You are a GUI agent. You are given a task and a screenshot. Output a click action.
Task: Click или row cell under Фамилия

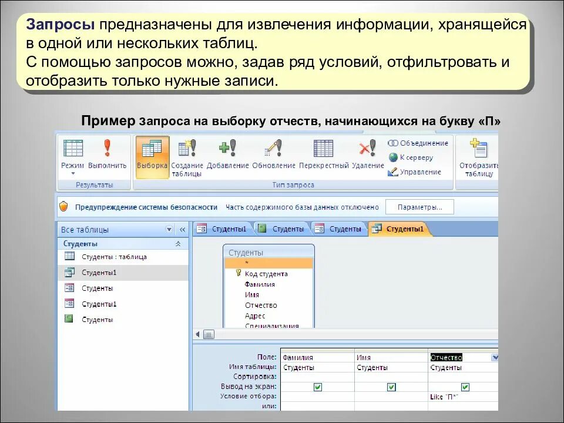pos(317,406)
